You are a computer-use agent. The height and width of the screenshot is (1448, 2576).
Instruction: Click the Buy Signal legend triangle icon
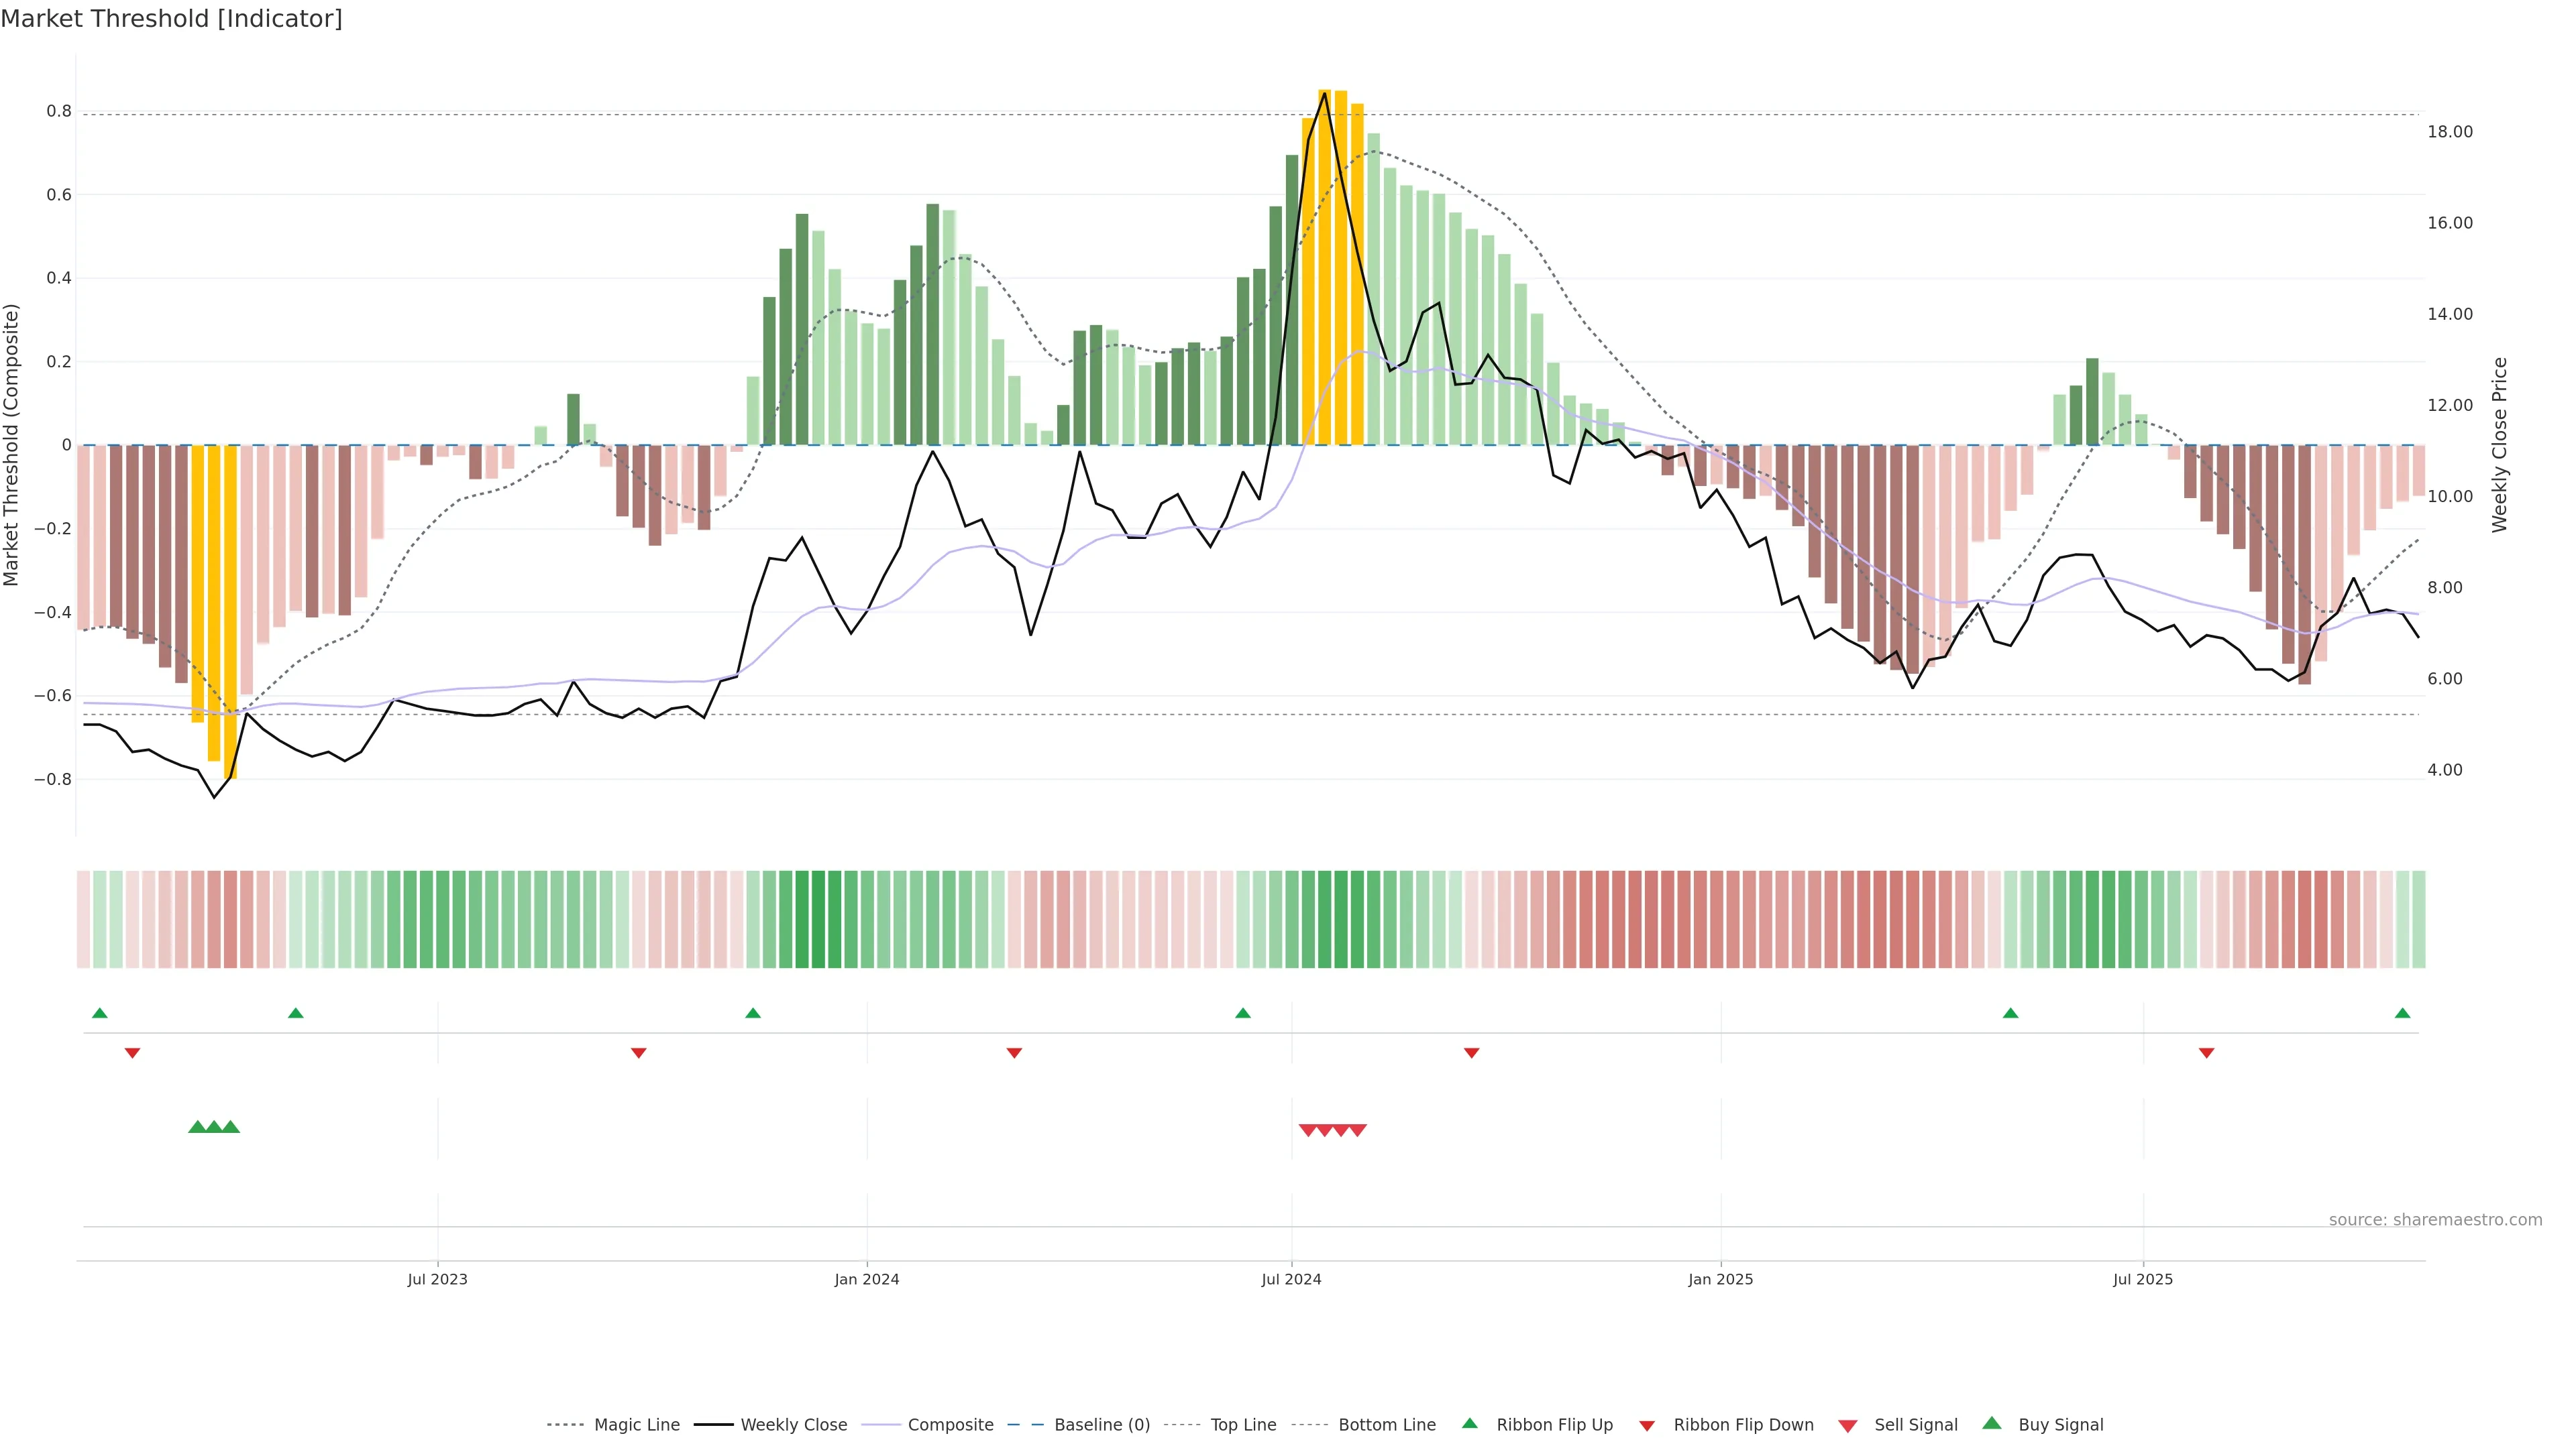(1992, 1423)
